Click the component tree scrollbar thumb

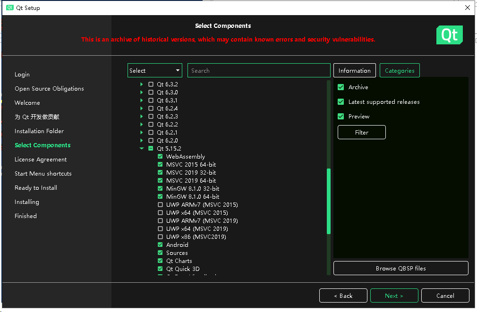click(x=329, y=201)
